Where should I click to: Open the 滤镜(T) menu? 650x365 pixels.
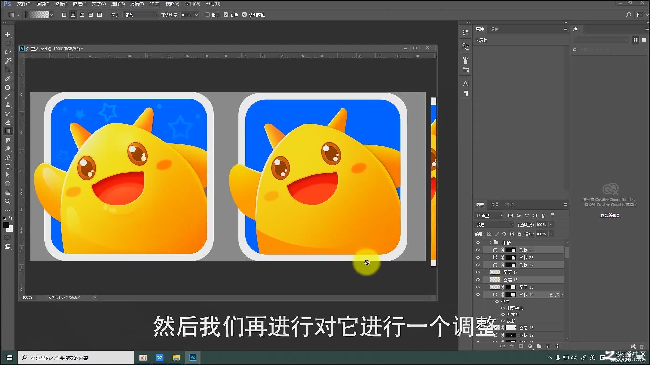point(137,4)
